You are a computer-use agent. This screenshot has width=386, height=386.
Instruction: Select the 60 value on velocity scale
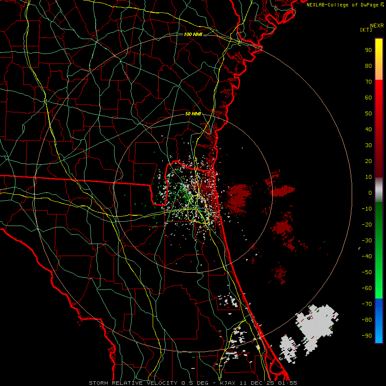[x=368, y=98]
